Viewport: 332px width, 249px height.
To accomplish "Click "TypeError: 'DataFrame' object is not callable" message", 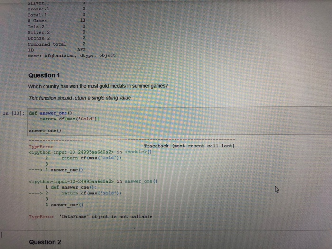I will 91,217.
